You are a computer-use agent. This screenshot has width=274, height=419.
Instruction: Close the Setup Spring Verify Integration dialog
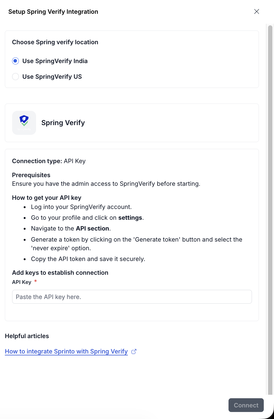pos(257,11)
